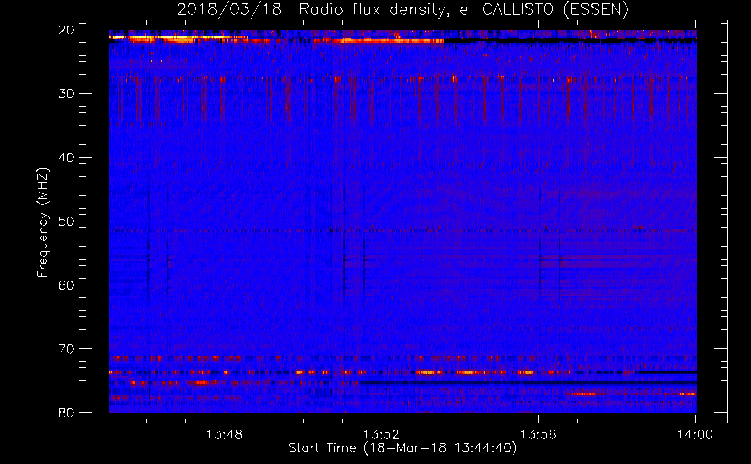Viewport: 751px width, 464px height.
Task: Click the 40 frequency tick label
Action: (x=67, y=158)
